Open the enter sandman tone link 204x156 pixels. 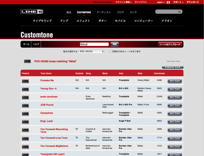(49, 97)
